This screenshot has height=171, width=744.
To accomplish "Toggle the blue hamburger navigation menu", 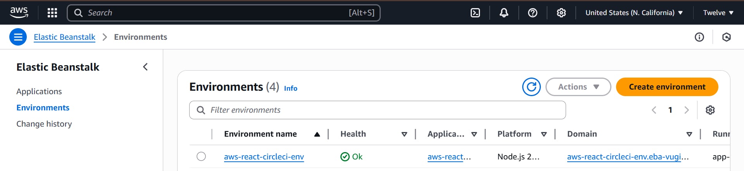I will 18,37.
